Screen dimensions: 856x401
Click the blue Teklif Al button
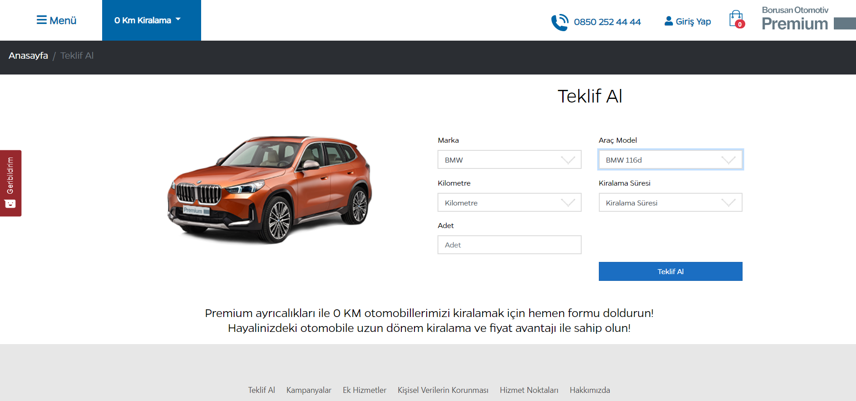click(670, 271)
